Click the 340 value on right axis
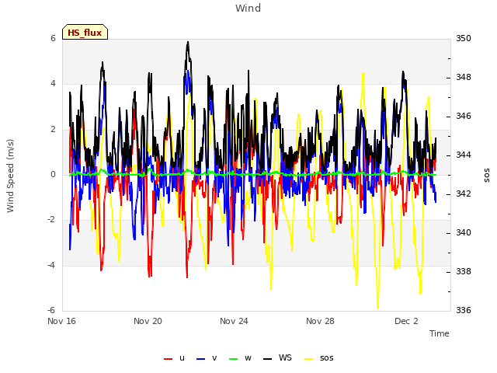 click(x=464, y=233)
